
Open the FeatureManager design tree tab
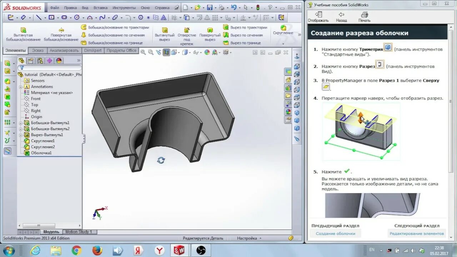[21, 60]
